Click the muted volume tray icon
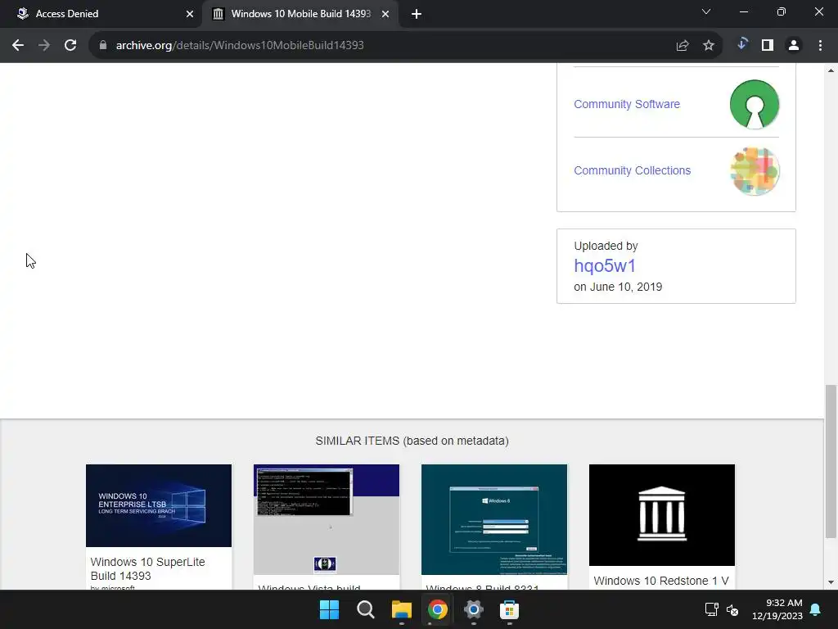The height and width of the screenshot is (629, 838). [732, 609]
